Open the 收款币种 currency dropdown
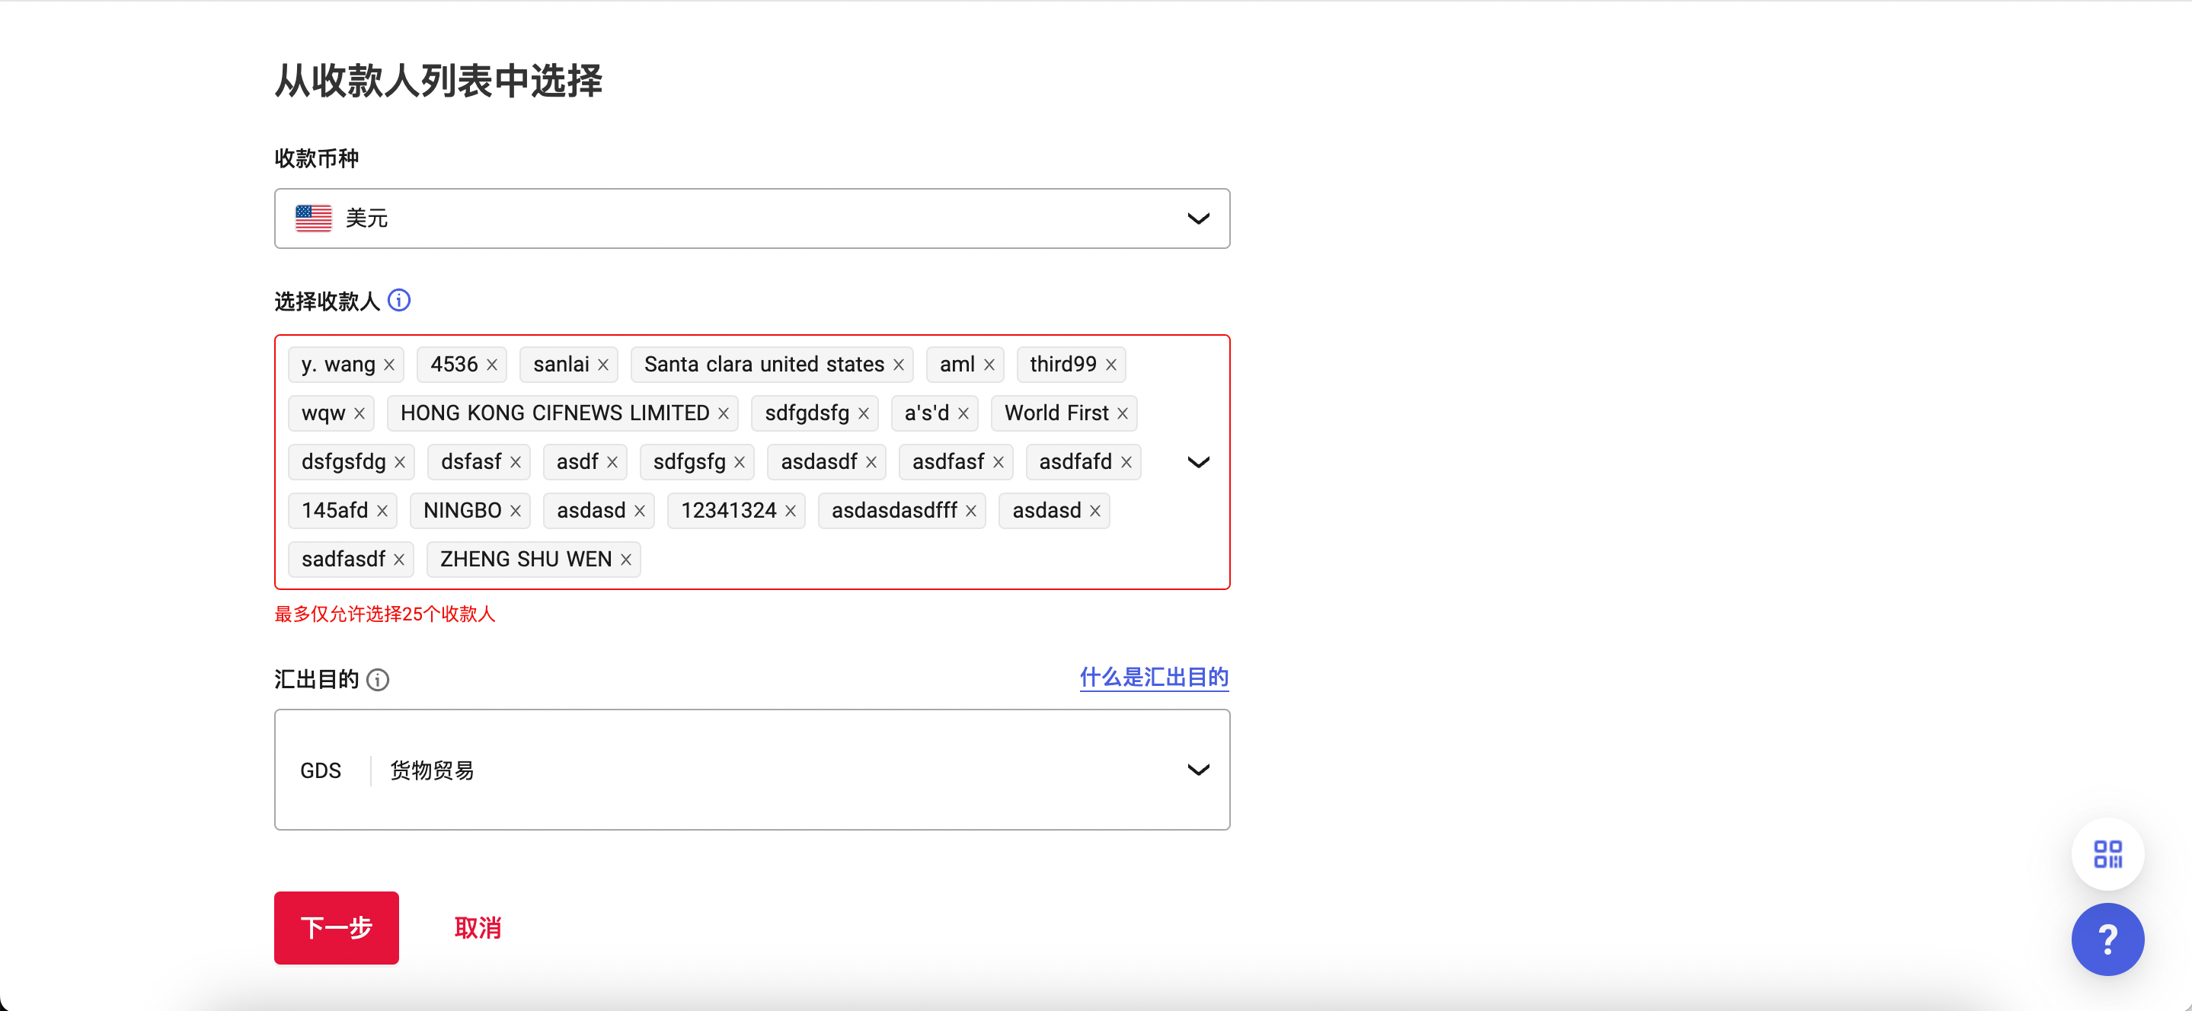Image resolution: width=2192 pixels, height=1011 pixels. point(1199,218)
